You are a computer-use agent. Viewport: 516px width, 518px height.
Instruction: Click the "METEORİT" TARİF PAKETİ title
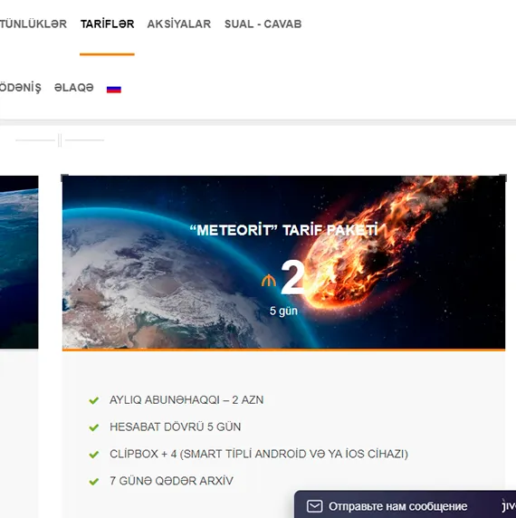click(x=283, y=230)
